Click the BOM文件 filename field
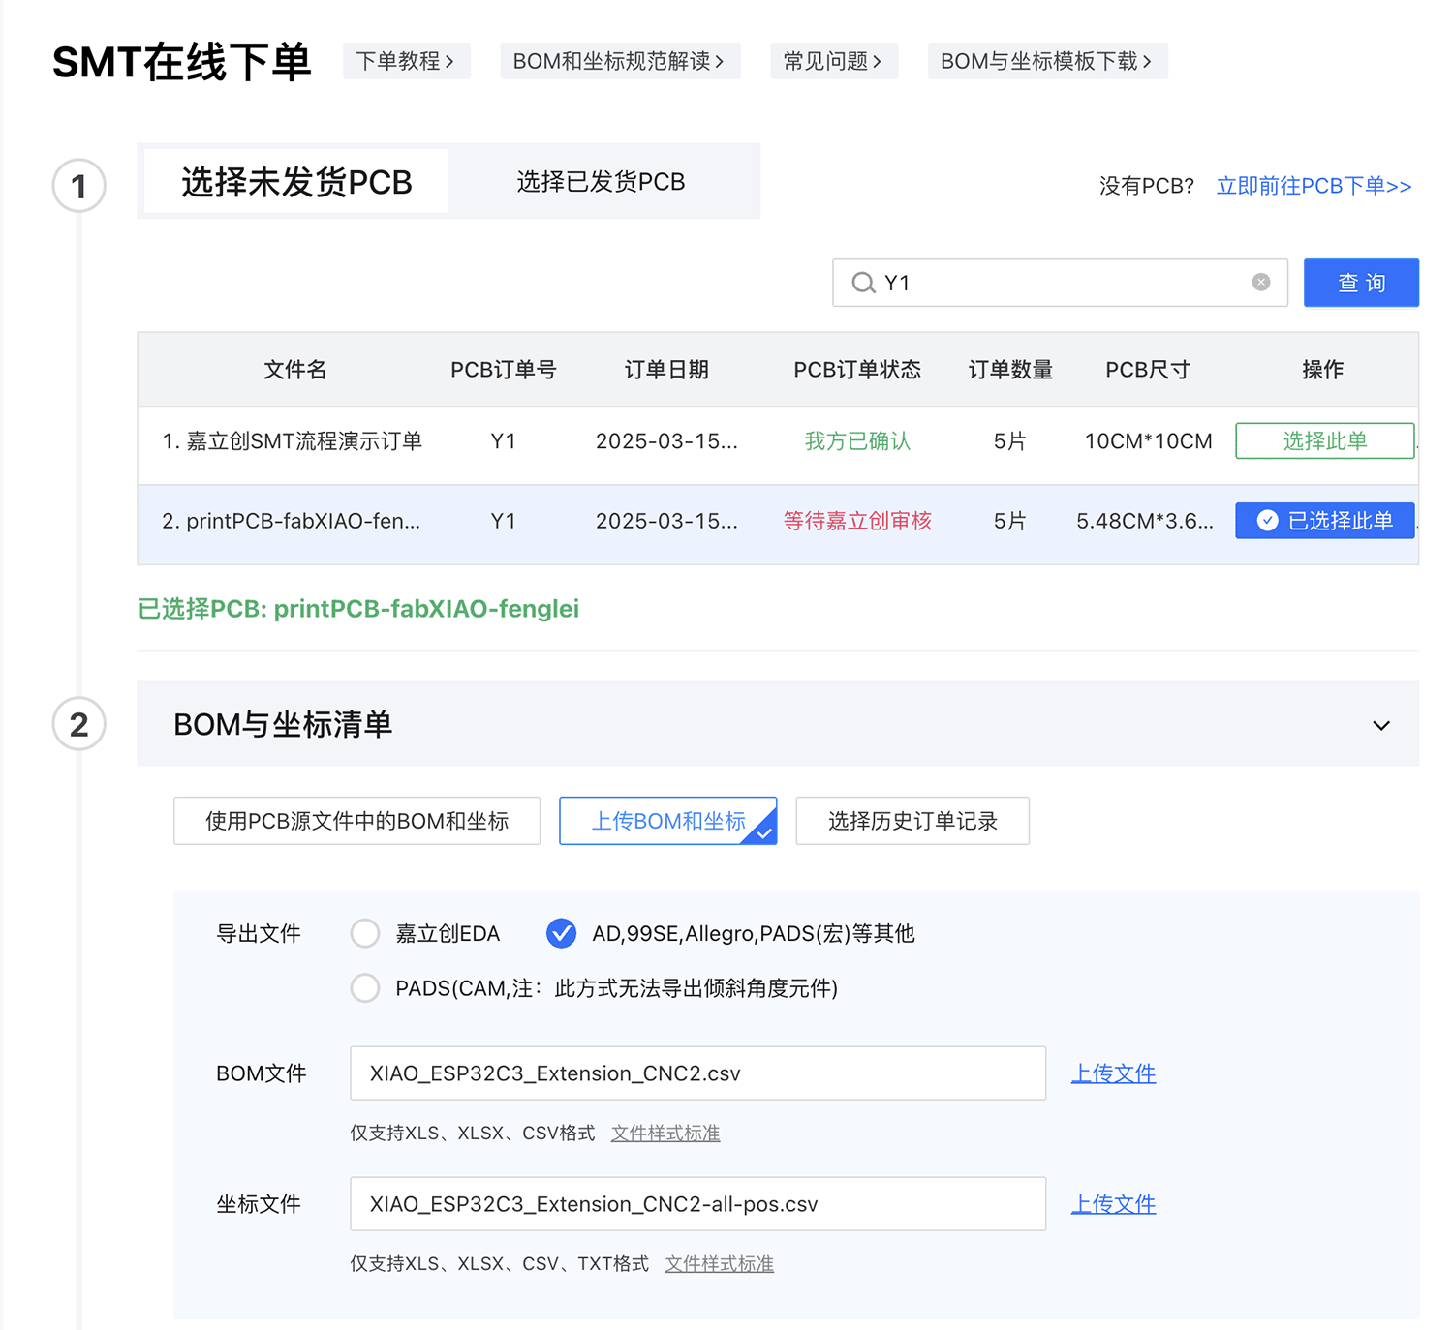Screen dimensions: 1453x1330 [697, 1073]
